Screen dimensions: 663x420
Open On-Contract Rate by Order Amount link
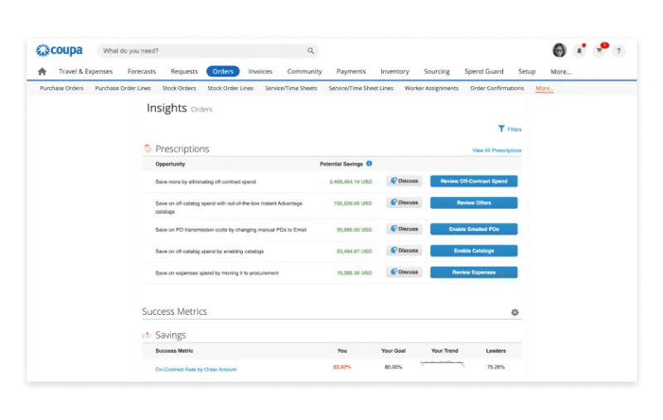196,369
